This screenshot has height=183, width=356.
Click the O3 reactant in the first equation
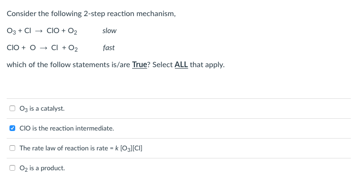click(x=11, y=31)
